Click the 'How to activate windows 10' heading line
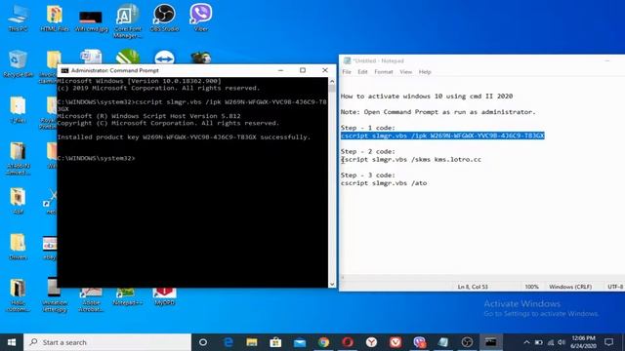Screen dimensions: 625x351 point(427,97)
